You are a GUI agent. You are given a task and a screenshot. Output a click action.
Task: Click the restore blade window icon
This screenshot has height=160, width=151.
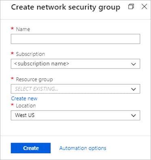(x=131, y=6)
